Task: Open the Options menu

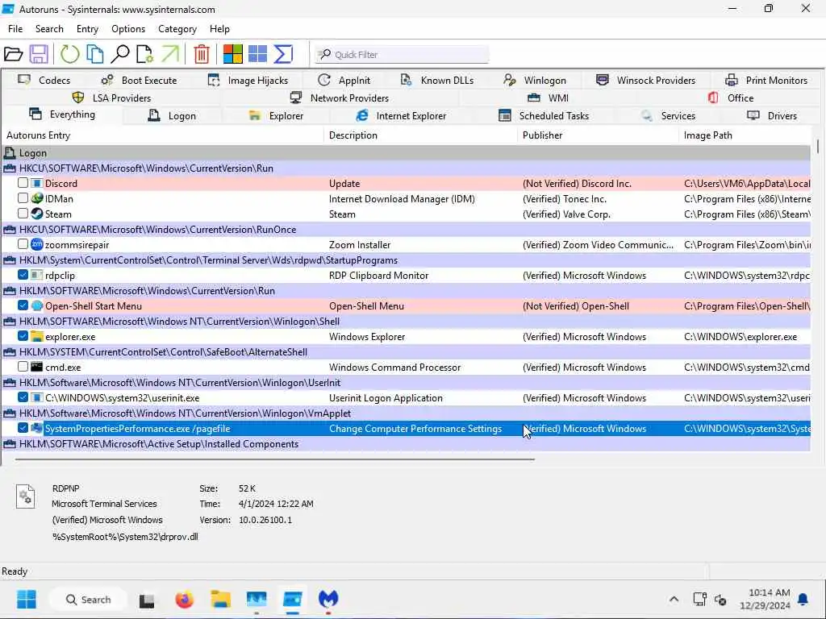Action: (128, 29)
